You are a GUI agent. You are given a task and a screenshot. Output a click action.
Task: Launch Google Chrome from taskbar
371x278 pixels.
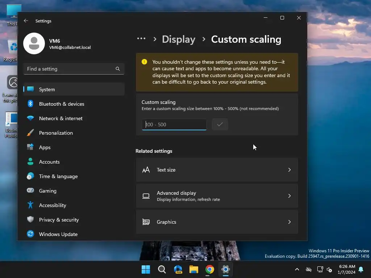pos(210,269)
